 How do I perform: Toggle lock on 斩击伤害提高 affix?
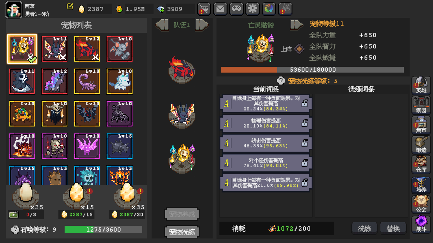click(304, 143)
